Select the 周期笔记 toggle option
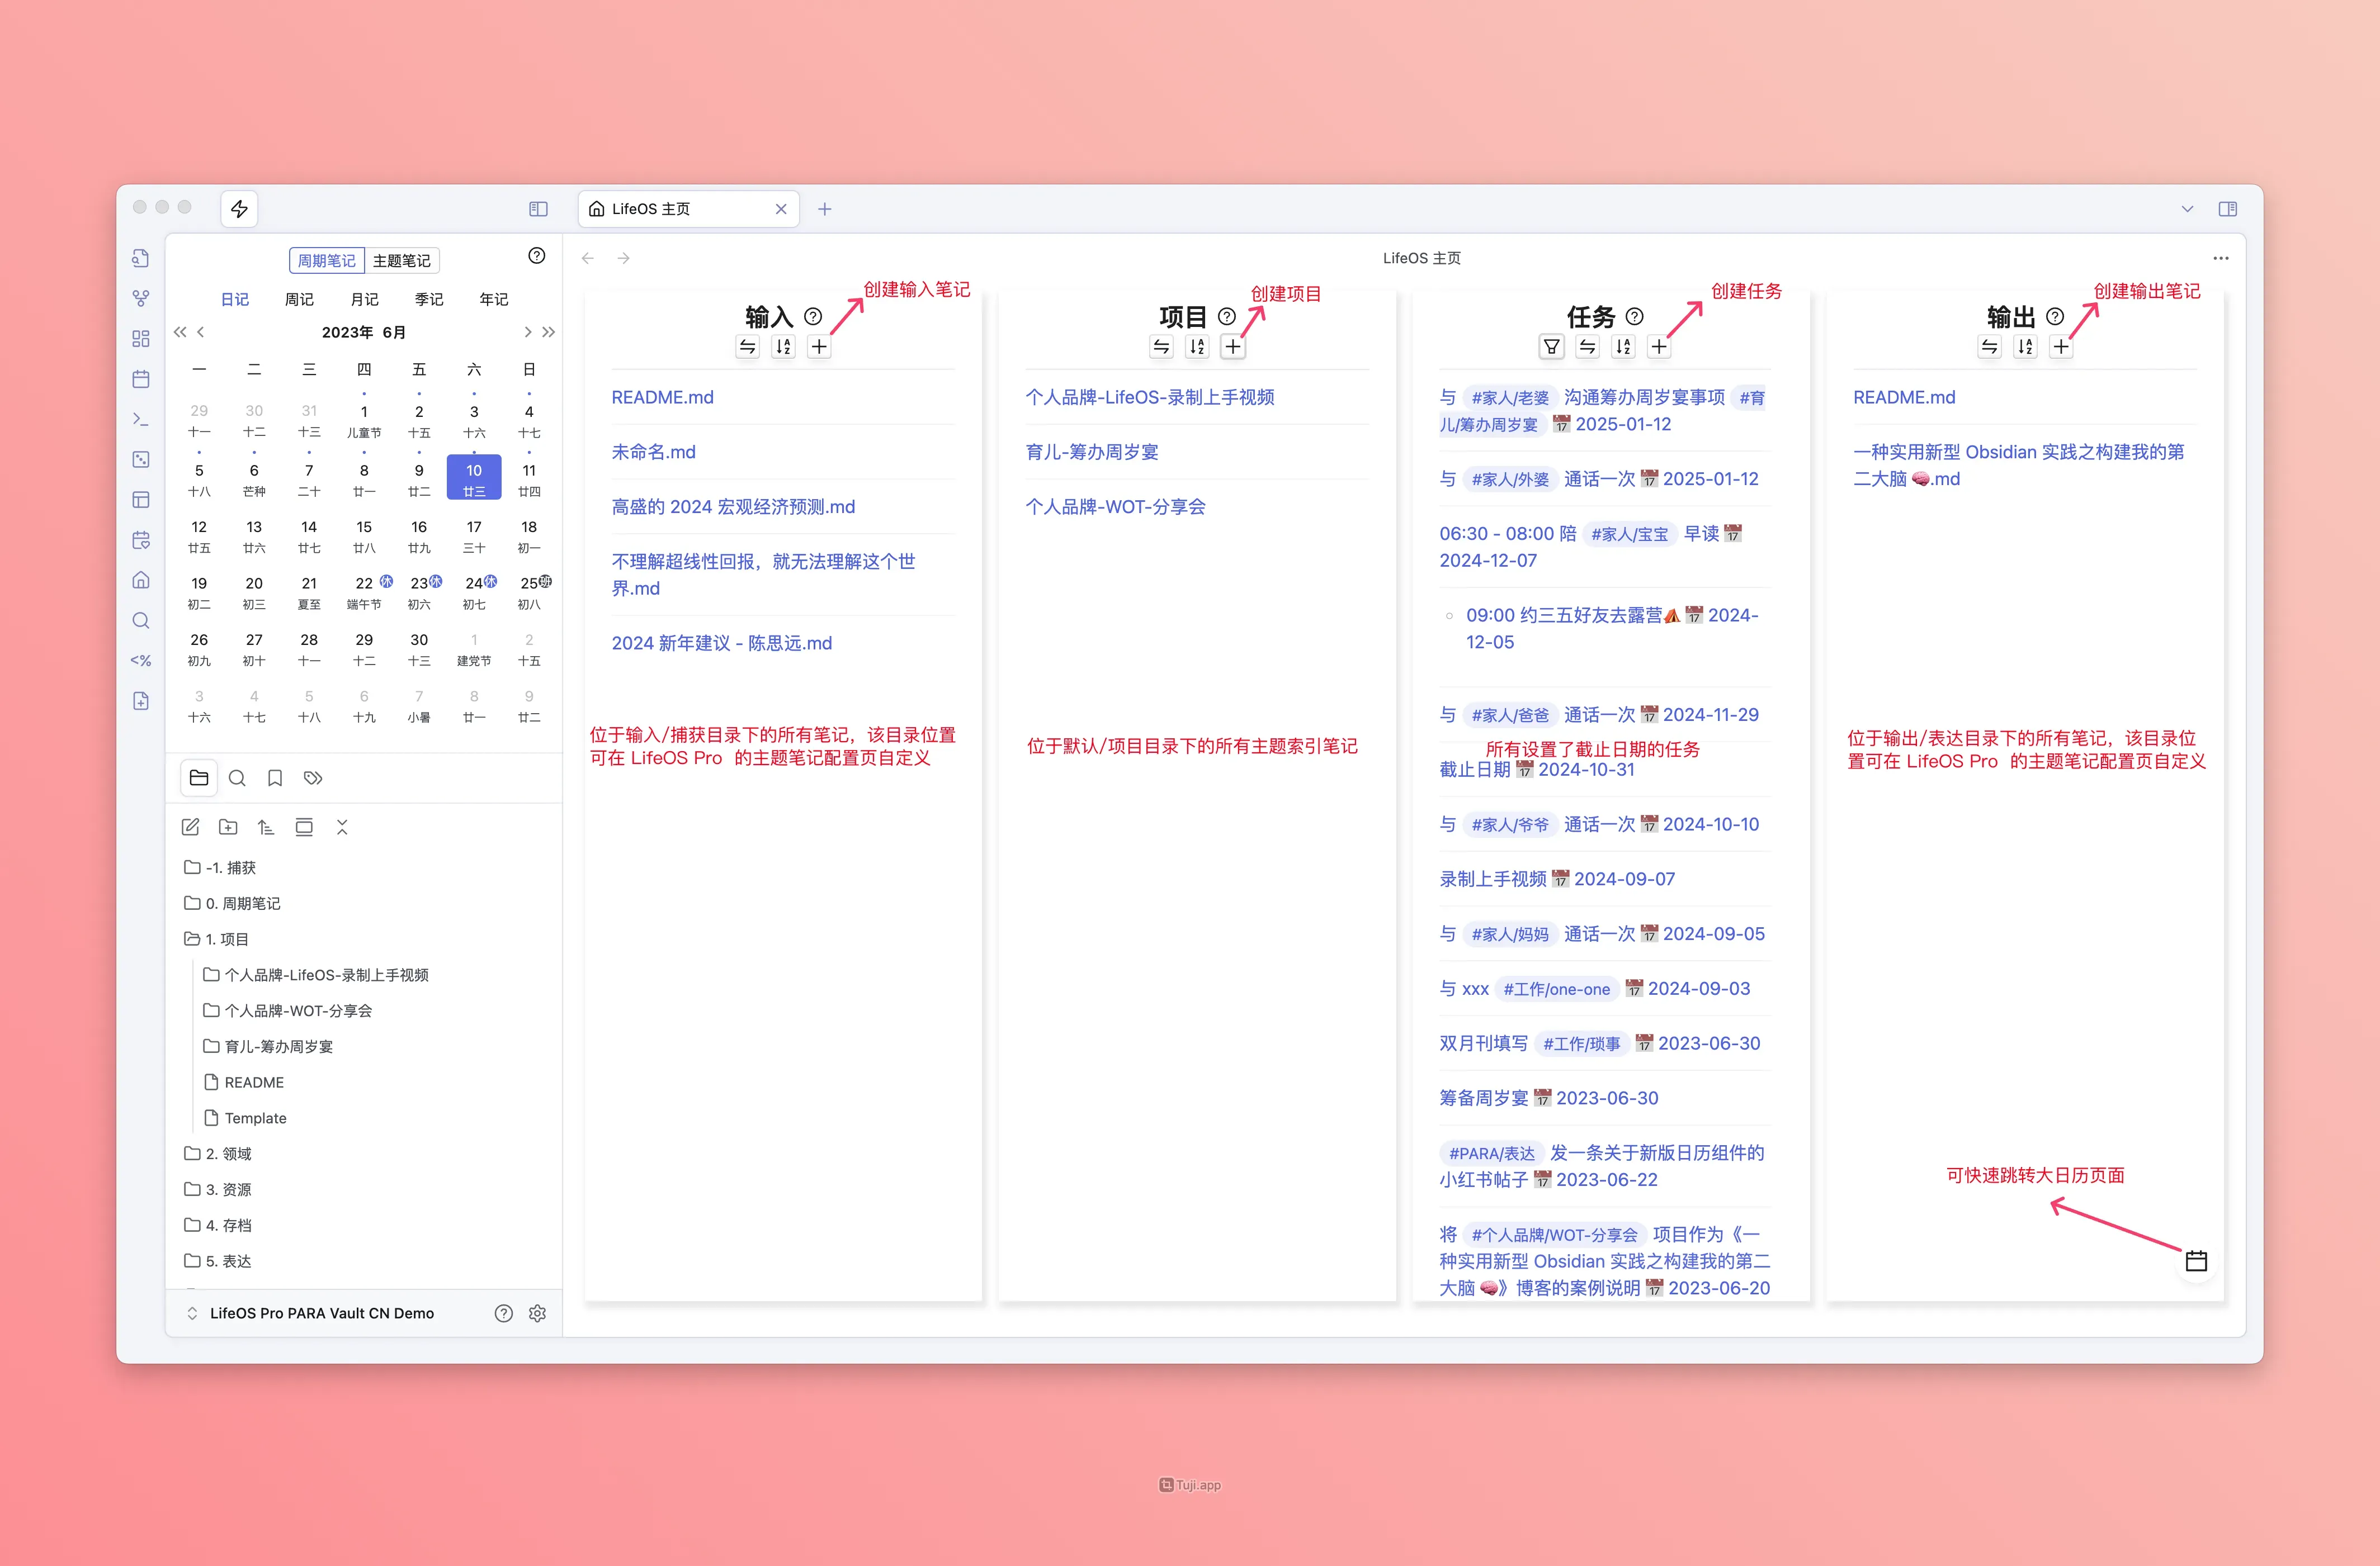Viewport: 2380px width, 1566px height. click(x=326, y=261)
